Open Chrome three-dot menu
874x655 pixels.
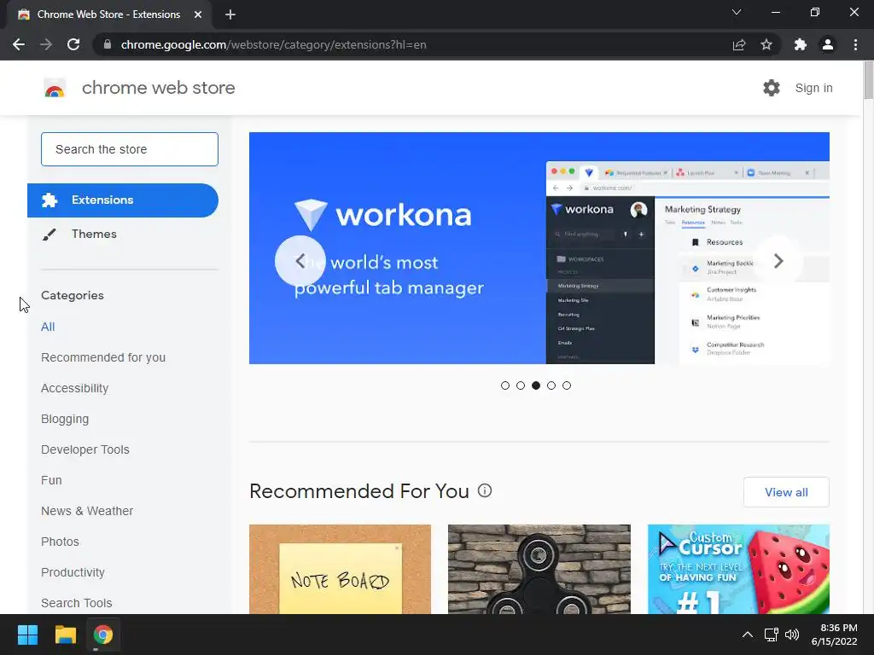pos(855,44)
